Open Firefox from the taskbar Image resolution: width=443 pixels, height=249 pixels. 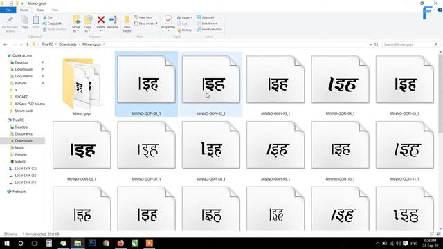tap(120, 243)
